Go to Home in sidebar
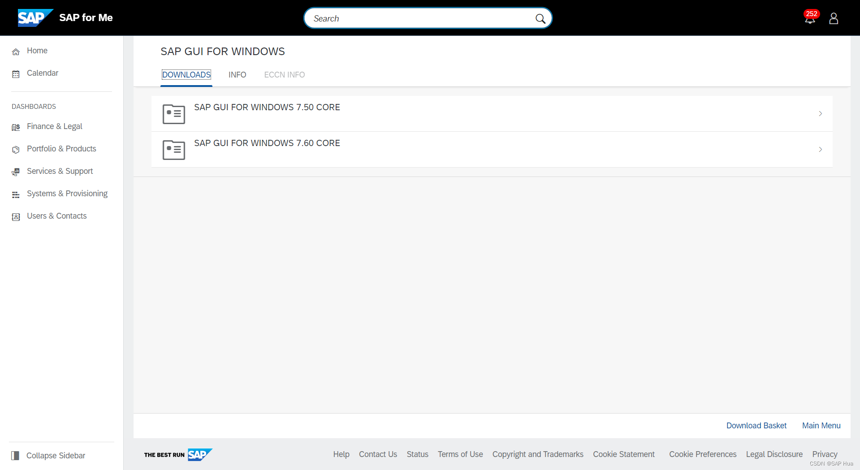This screenshot has width=860, height=470. pyautogui.click(x=37, y=51)
